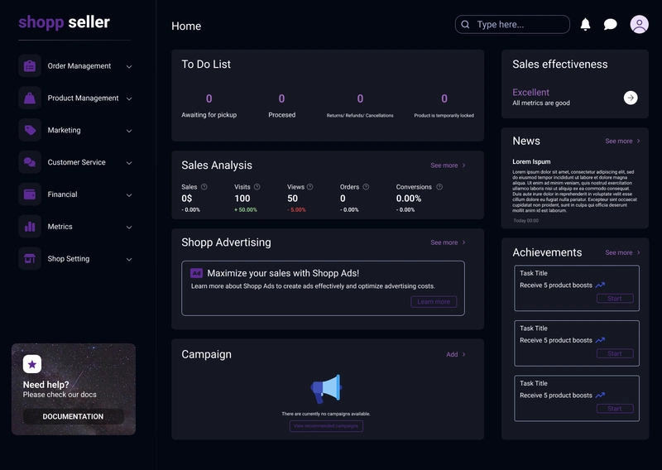
Task: Click the Order Management clipboard icon
Action: click(x=30, y=66)
